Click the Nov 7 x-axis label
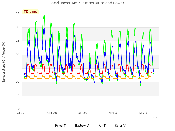The height and width of the screenshot is (131, 175). click(143, 113)
